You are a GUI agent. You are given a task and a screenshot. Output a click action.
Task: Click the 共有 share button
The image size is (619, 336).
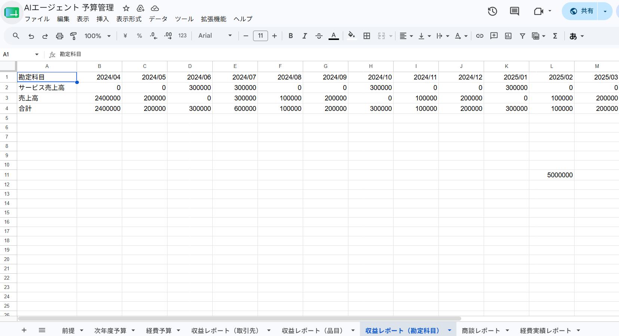[x=580, y=11]
